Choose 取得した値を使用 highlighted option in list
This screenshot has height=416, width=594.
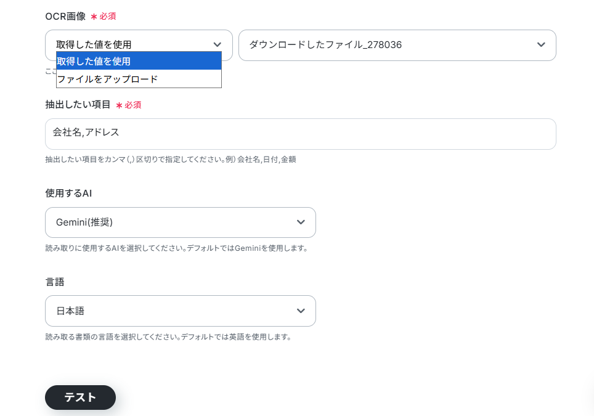139,61
